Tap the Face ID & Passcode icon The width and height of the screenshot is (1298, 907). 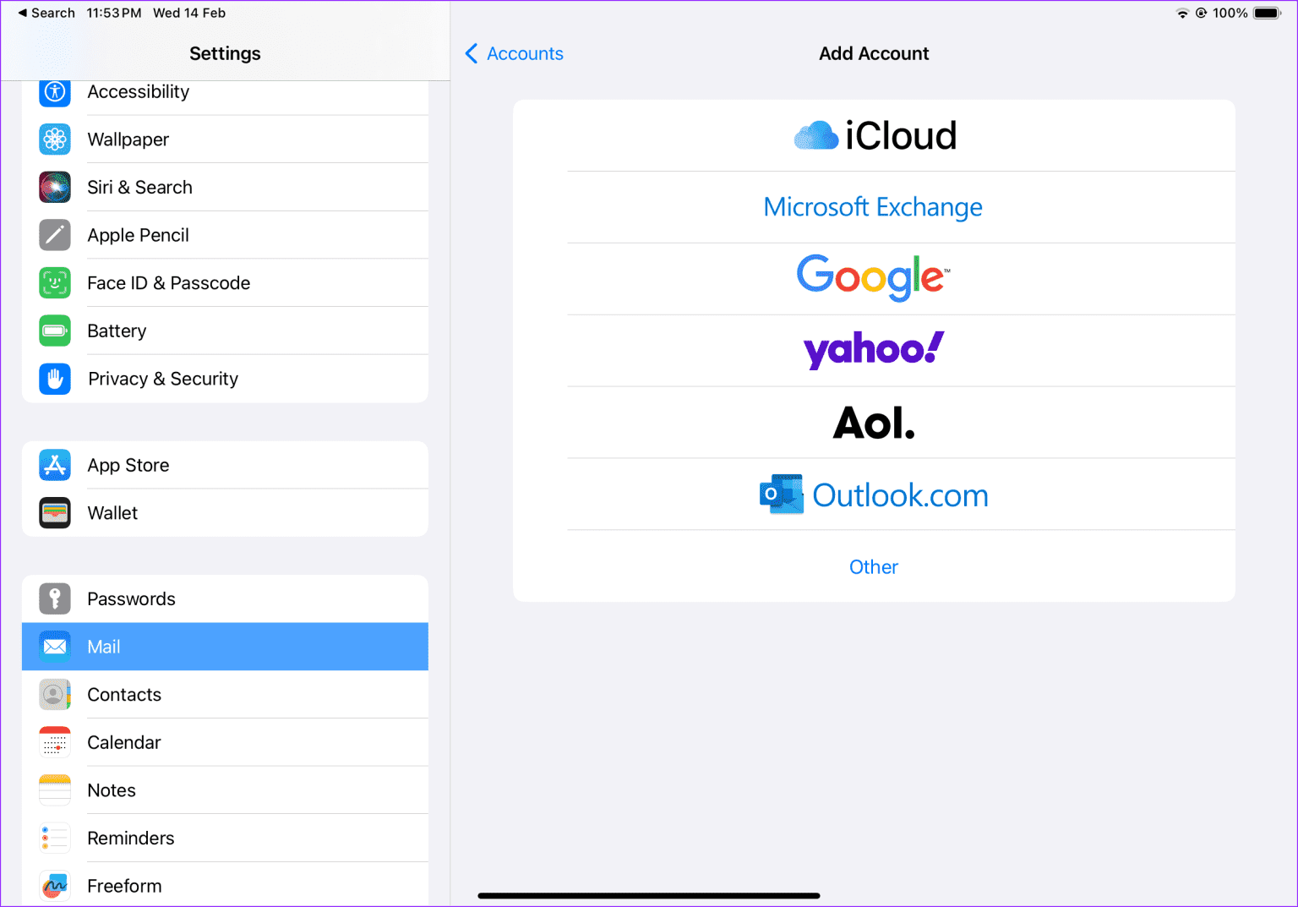[55, 282]
